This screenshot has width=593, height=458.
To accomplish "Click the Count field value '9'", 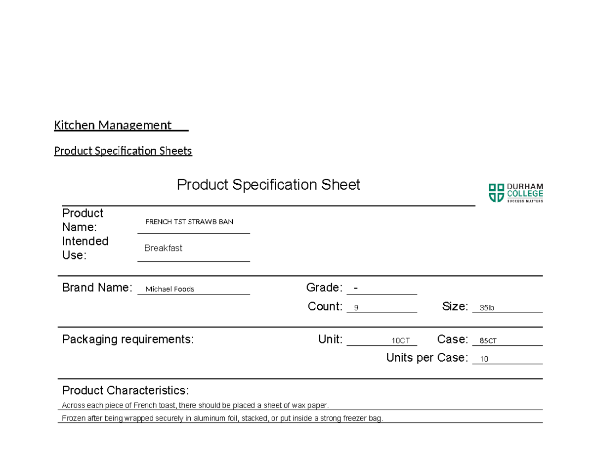I will pos(357,308).
